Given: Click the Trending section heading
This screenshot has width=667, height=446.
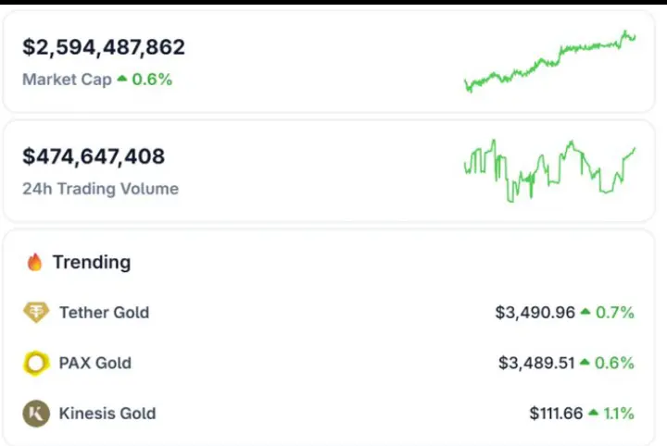Looking at the screenshot, I should pos(91,263).
